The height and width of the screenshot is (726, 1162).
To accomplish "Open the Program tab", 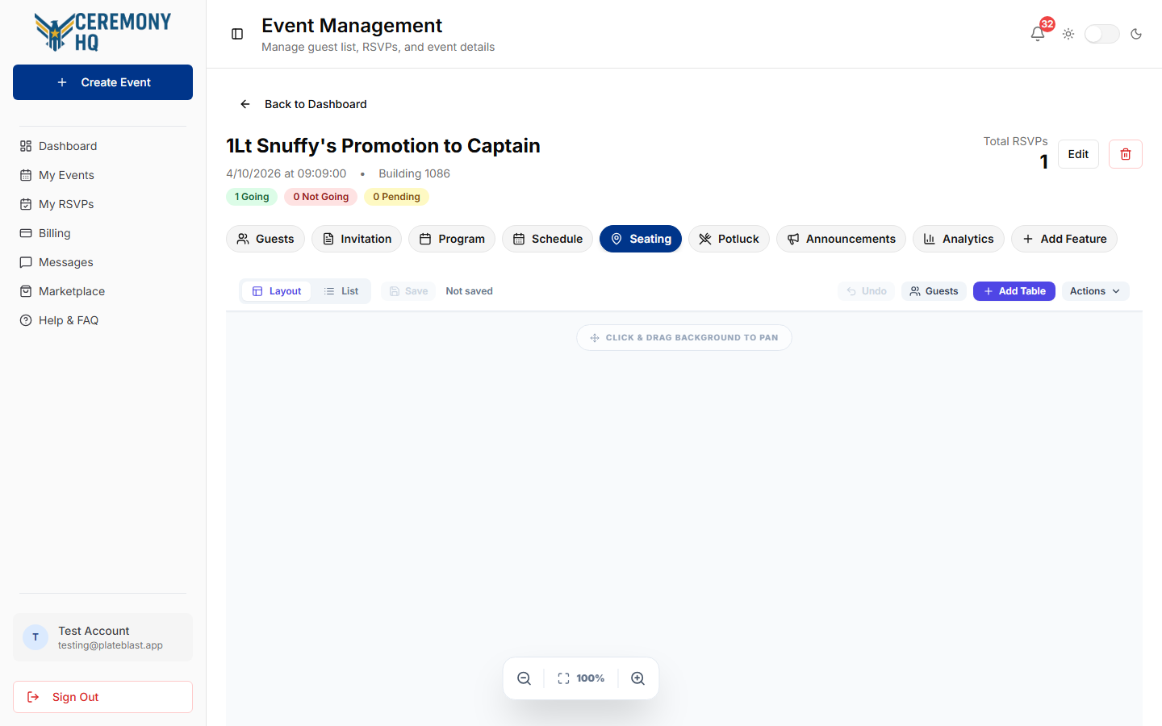I will pos(452,239).
